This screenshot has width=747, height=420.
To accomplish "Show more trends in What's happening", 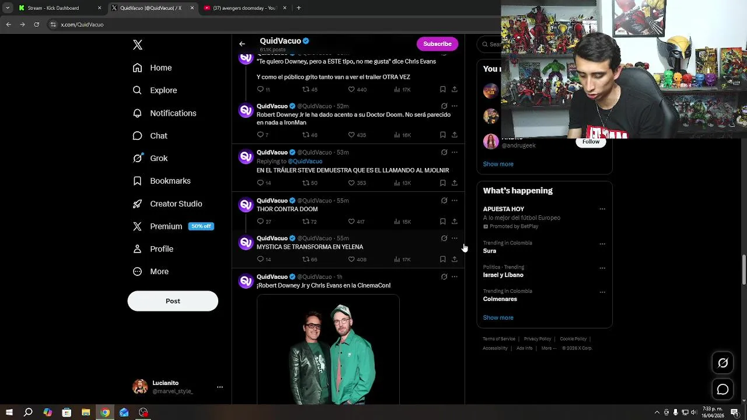I will [x=498, y=318].
